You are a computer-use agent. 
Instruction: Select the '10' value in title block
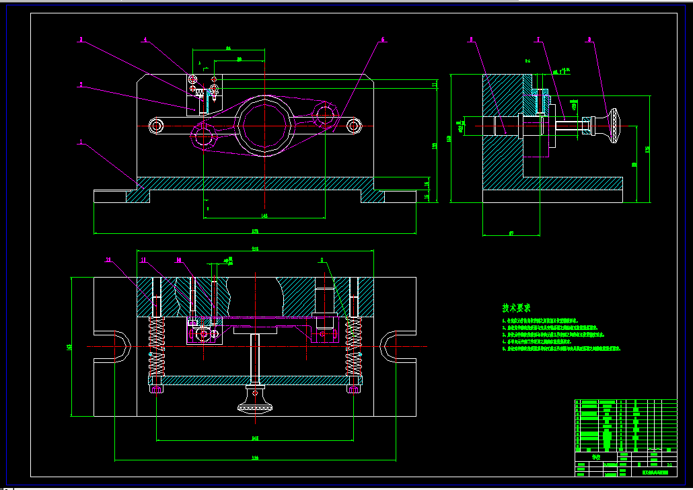pyautogui.click(x=669, y=465)
